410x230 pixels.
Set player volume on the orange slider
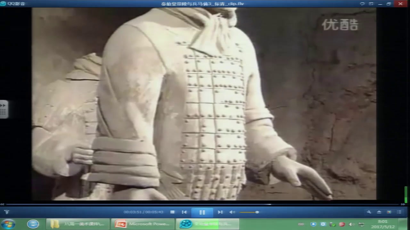click(x=249, y=212)
